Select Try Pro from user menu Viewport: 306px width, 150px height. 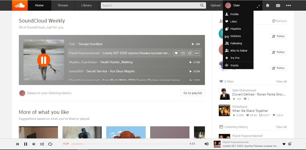click(238, 58)
